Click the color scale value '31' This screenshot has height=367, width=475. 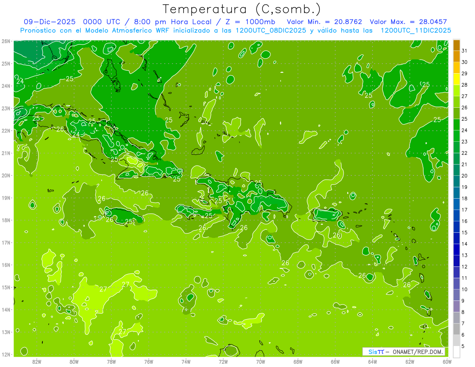tap(464, 51)
